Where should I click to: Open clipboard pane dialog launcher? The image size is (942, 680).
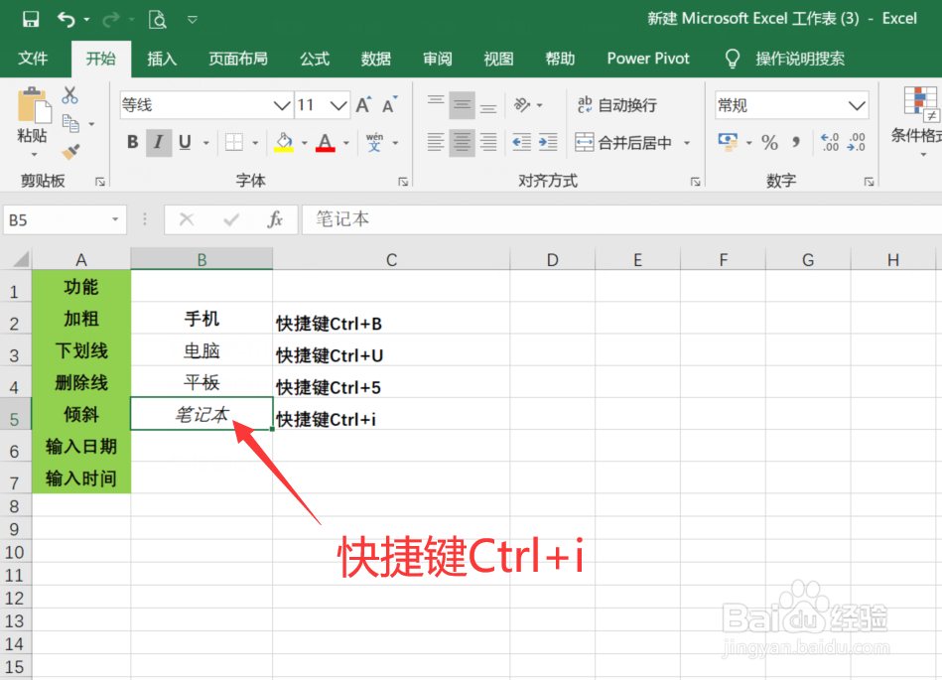point(100,182)
